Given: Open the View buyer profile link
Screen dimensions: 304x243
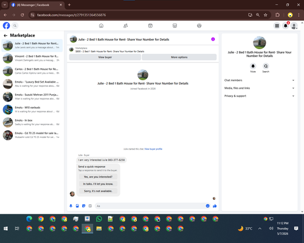Looking at the screenshot, I should (153, 149).
